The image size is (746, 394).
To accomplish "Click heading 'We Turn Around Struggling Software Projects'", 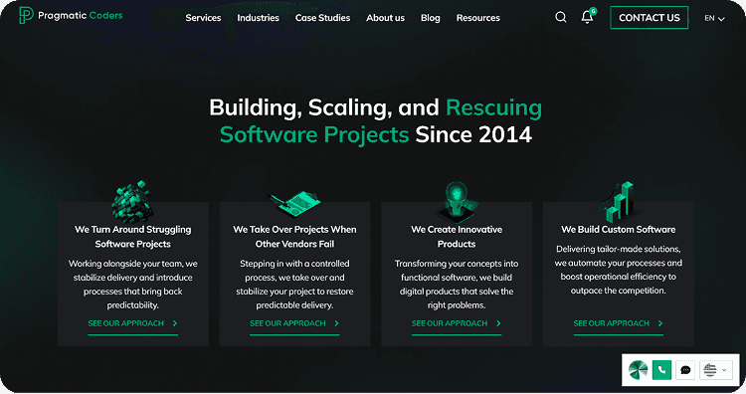I will tap(132, 237).
